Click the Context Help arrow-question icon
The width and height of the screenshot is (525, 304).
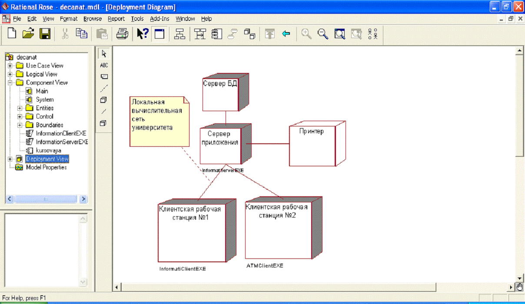143,34
